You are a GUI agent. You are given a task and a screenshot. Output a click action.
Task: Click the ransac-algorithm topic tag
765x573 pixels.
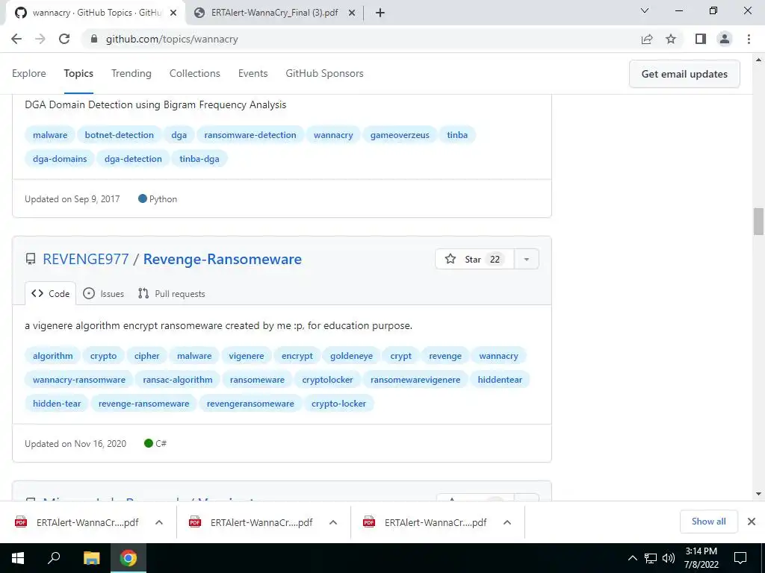coord(178,380)
